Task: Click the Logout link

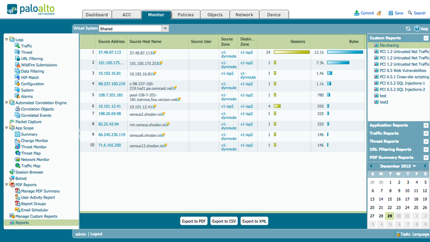Action: pos(96,234)
